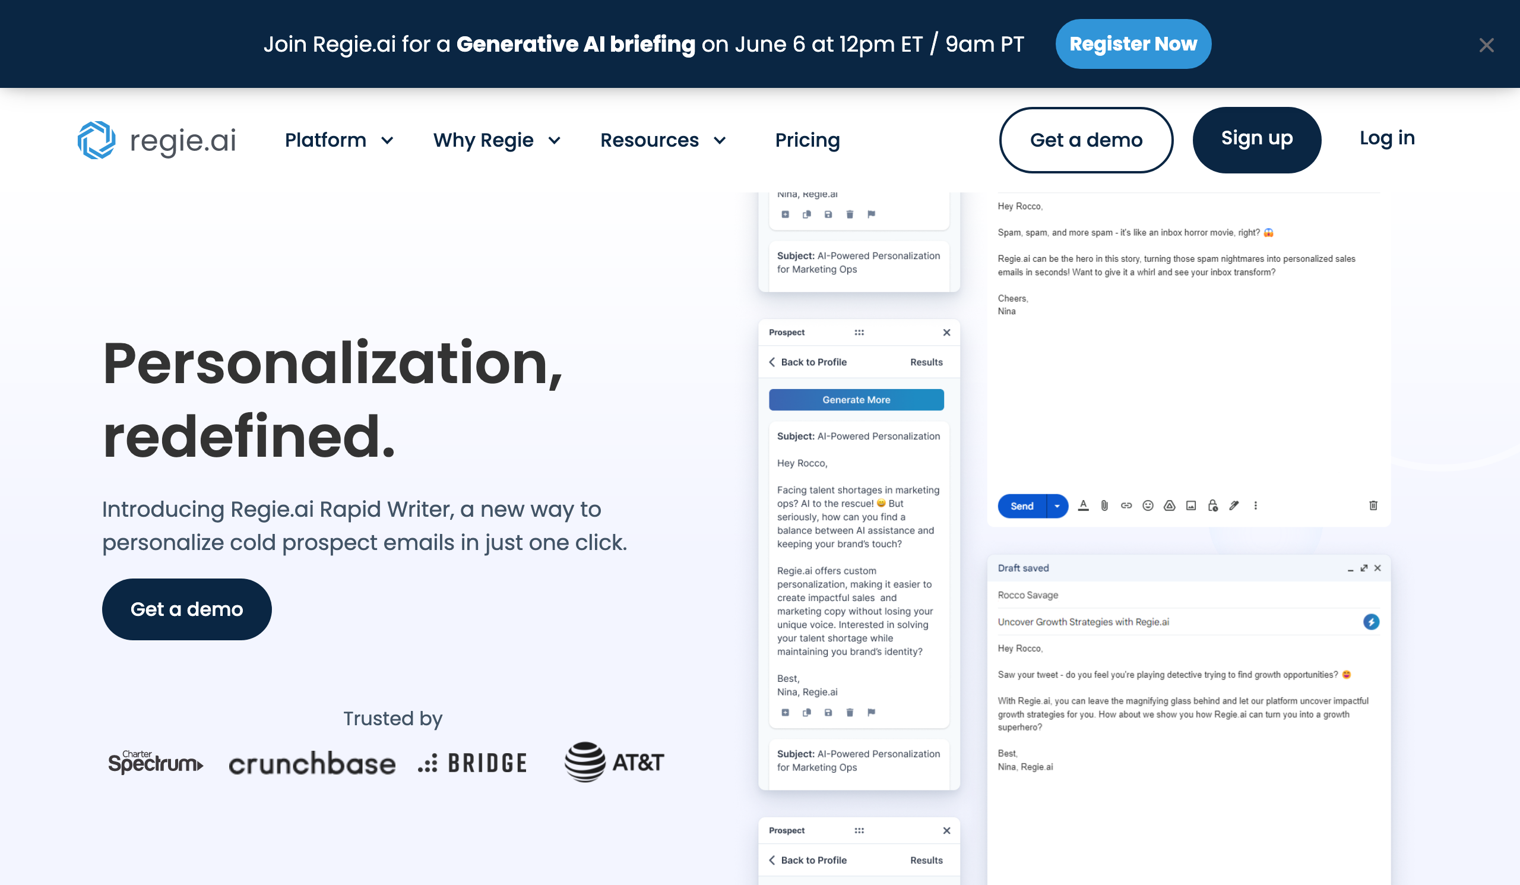Click the regie.ai logo in the header
Viewport: 1520px width, 885px height.
tap(156, 140)
